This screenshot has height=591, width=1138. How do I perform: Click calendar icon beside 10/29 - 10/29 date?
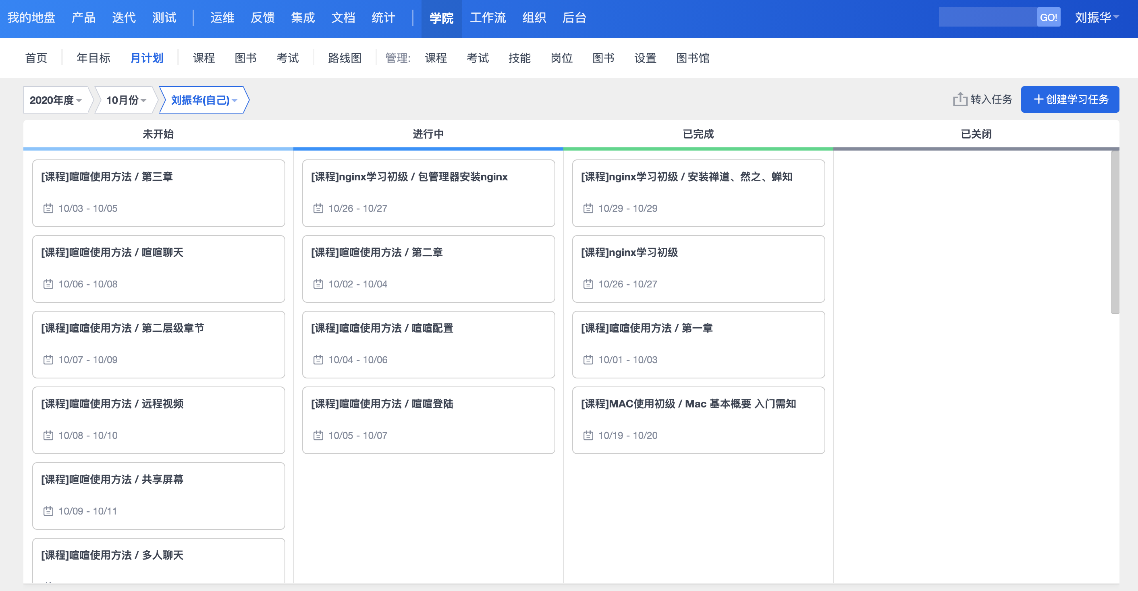tap(588, 208)
